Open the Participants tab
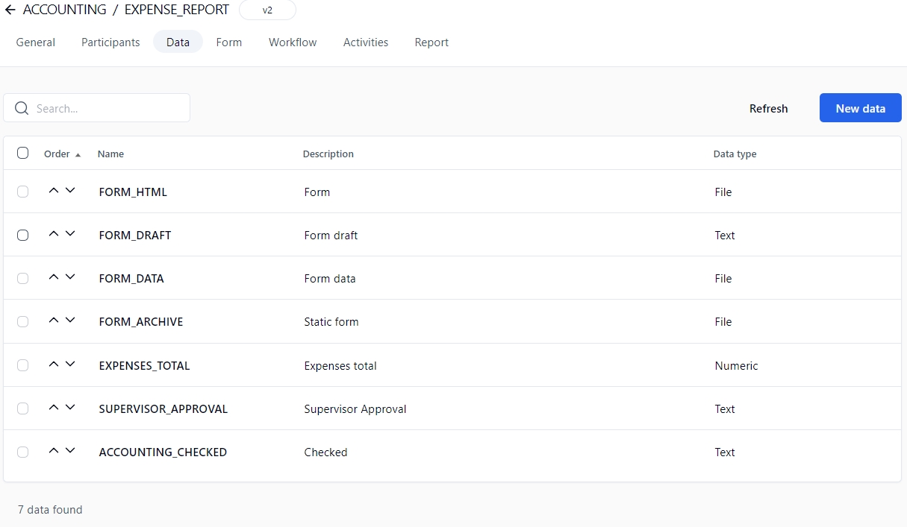 pyautogui.click(x=110, y=42)
